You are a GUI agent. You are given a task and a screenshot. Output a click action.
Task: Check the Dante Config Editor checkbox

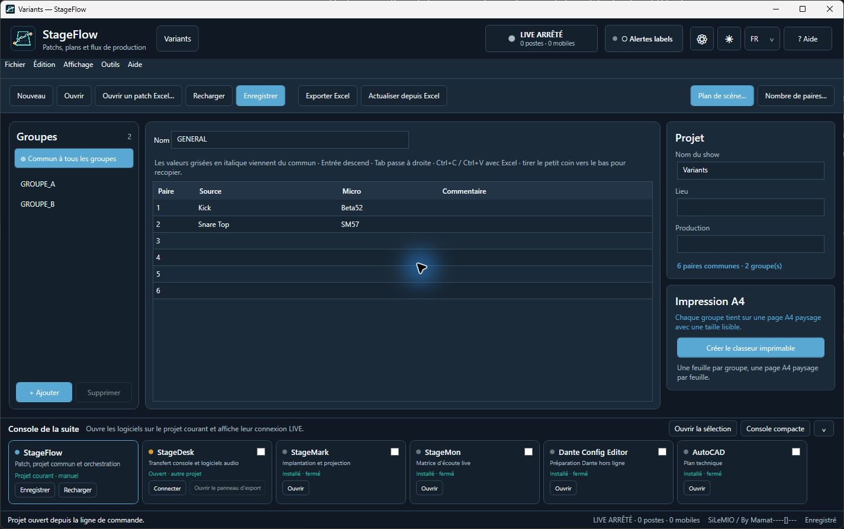pos(662,452)
